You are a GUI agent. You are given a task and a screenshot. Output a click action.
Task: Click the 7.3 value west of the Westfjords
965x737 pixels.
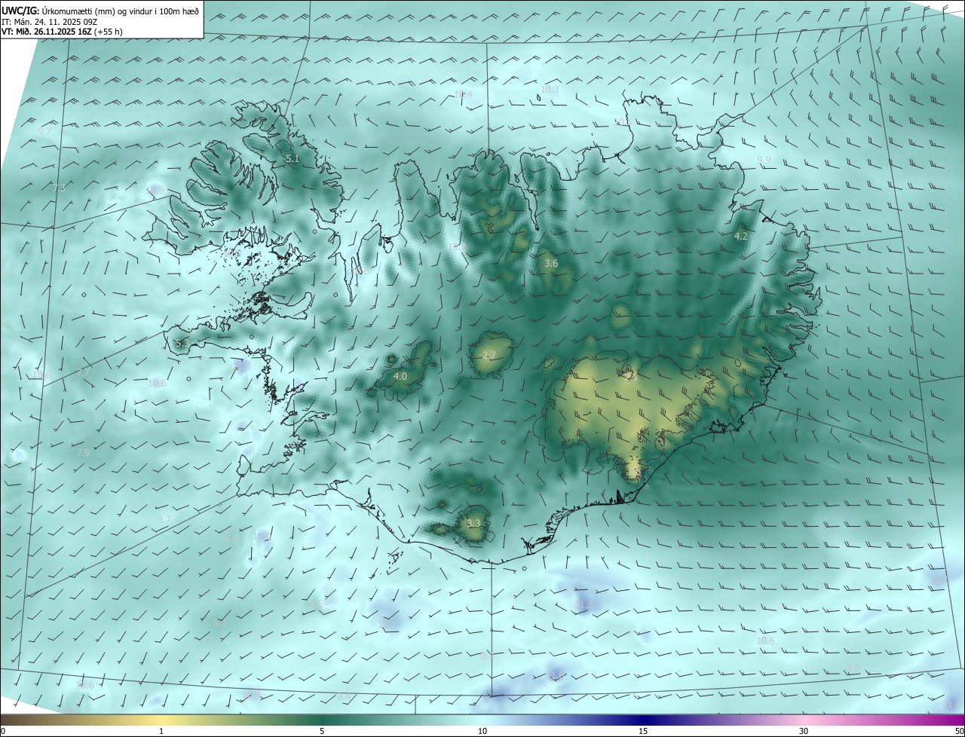[59, 188]
